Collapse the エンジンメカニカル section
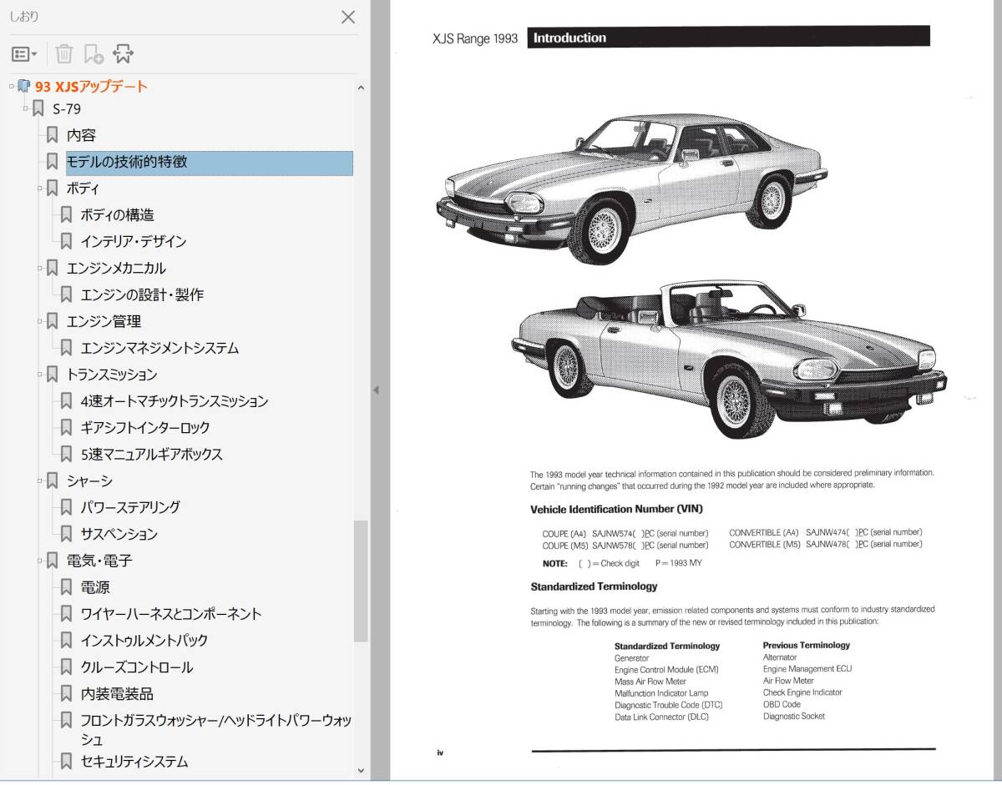Image resolution: width=1002 pixels, height=785 pixels. coord(39,268)
